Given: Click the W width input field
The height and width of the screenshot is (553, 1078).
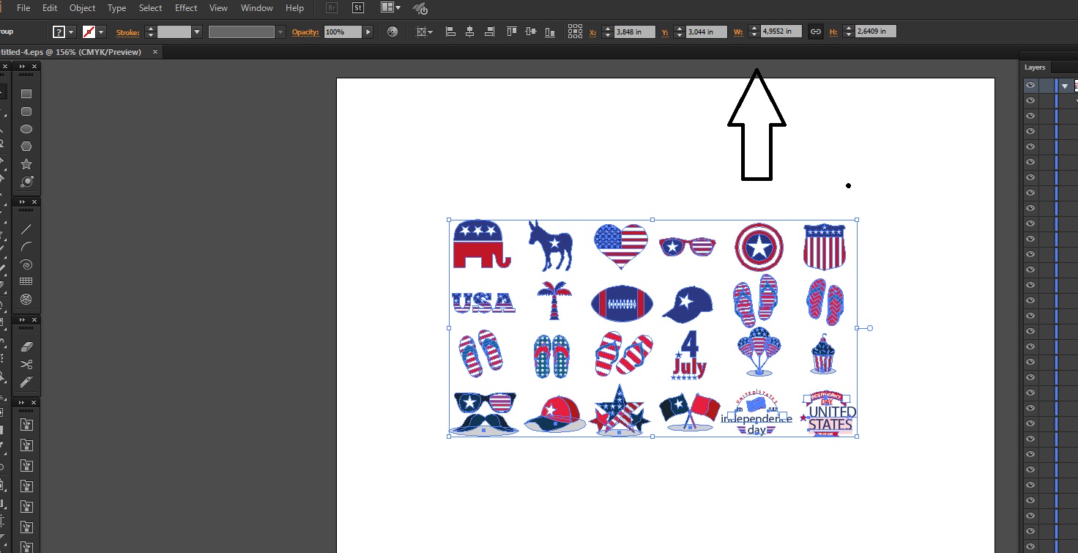Looking at the screenshot, I should click(781, 31).
